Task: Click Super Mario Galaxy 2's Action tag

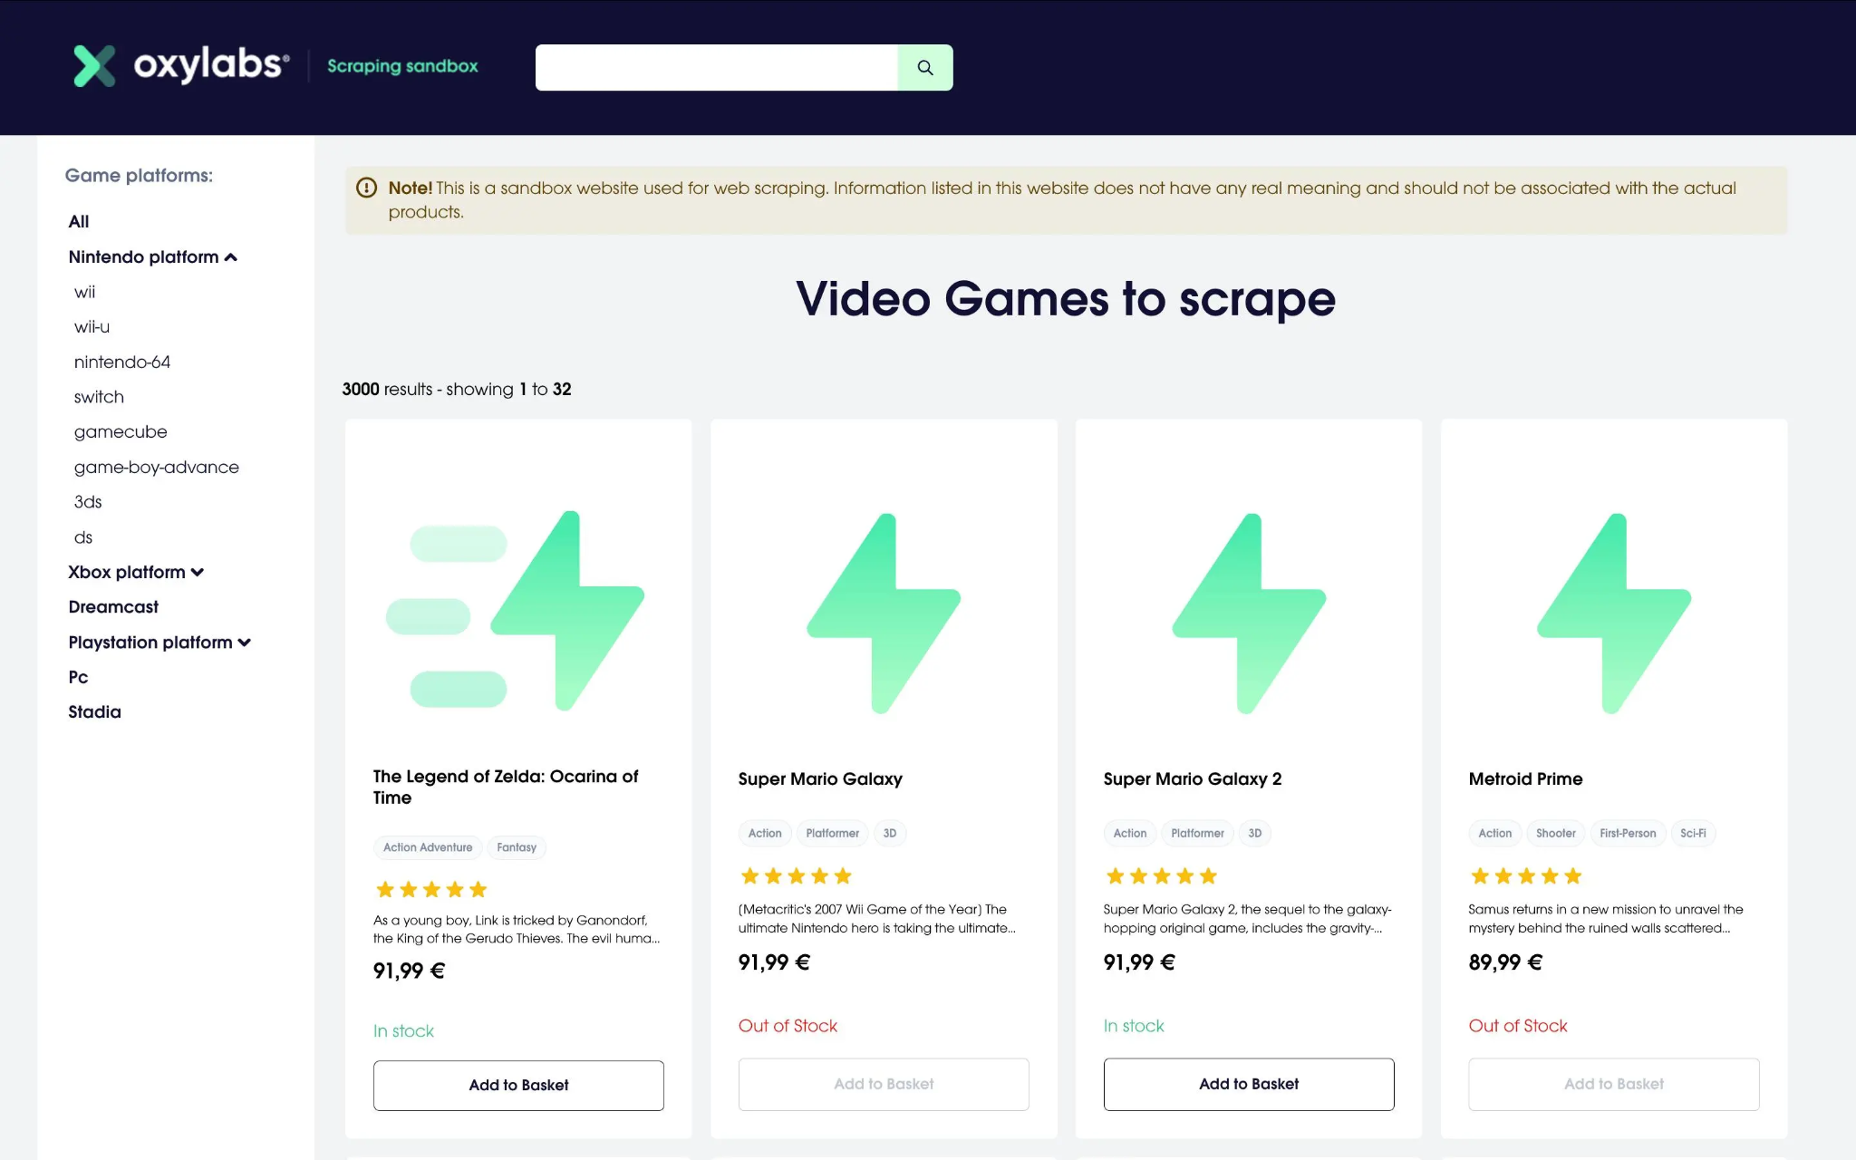Action: pyautogui.click(x=1130, y=833)
